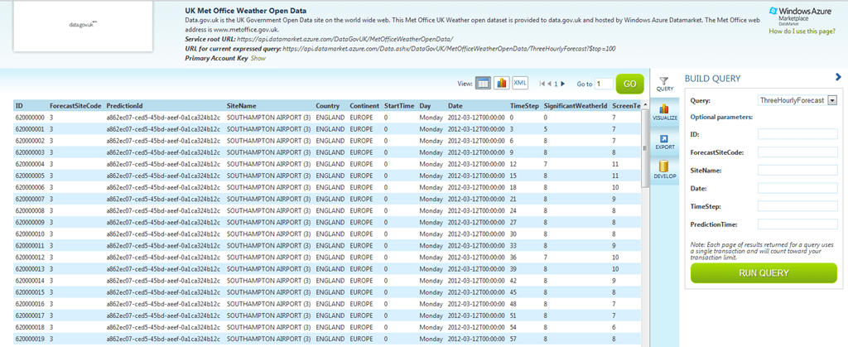Screen dimensions: 848x347
Task: Click the TimeStep column header
Action: click(x=524, y=106)
